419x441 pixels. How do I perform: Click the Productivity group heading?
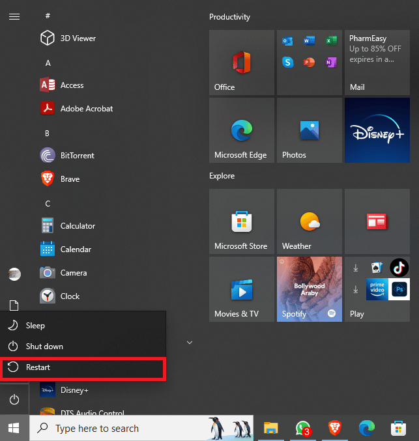[x=229, y=17]
